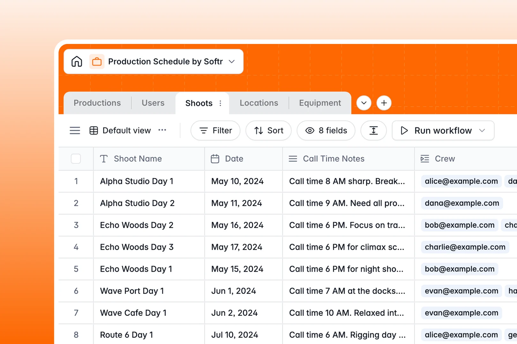Select the Echo Woods Day 3 cell
The height and width of the screenshot is (344, 517).
(x=149, y=247)
